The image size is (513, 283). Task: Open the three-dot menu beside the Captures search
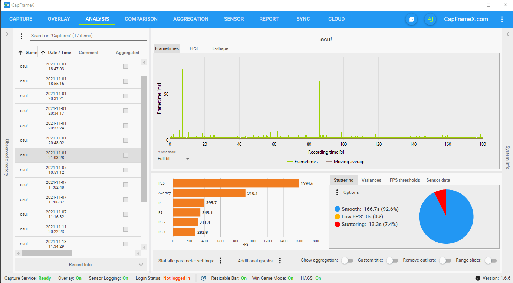22,36
